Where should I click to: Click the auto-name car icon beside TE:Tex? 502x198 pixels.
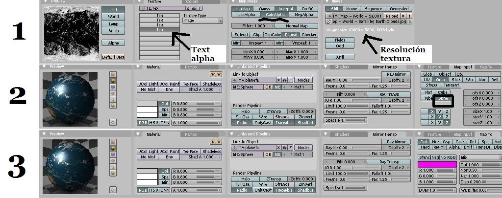(x=193, y=9)
